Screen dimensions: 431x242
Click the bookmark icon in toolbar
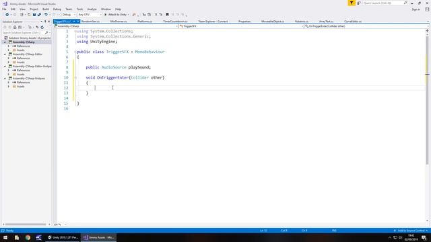167,15
